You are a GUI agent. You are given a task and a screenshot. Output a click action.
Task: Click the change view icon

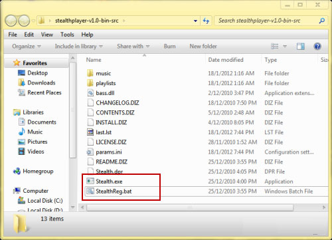coord(275,47)
